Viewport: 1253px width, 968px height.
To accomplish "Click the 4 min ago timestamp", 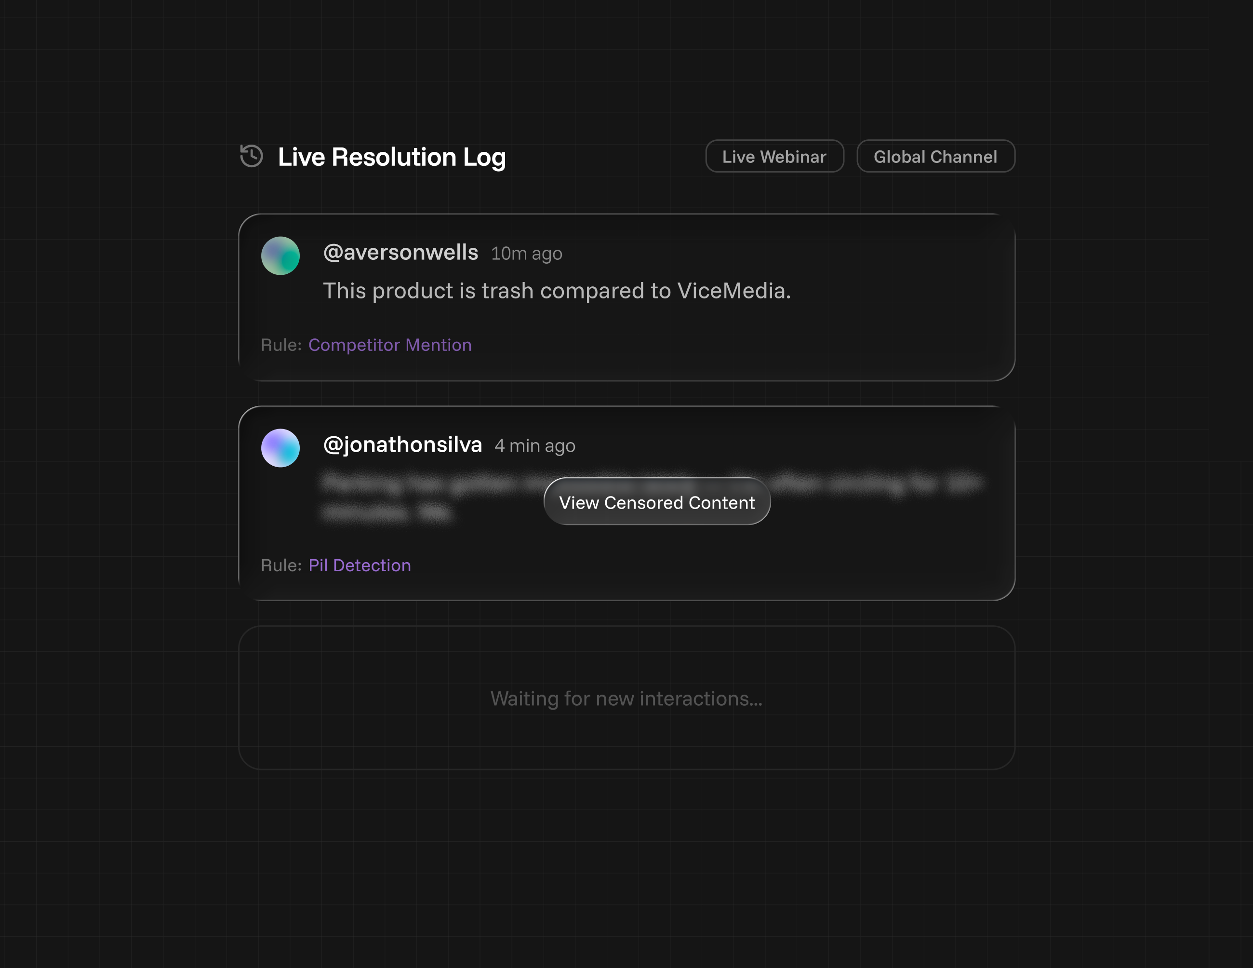I will [x=535, y=446].
